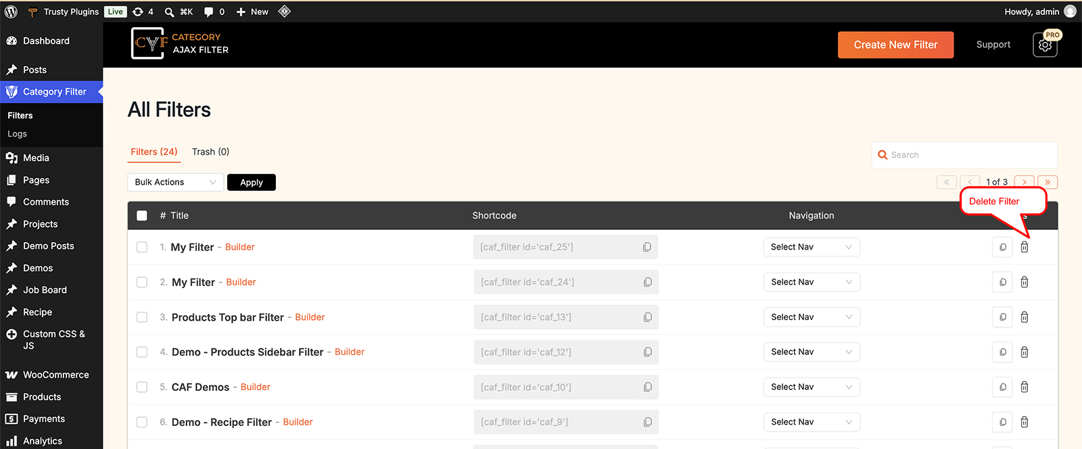
Task: Open the Logs submenu item
Action: pos(18,134)
